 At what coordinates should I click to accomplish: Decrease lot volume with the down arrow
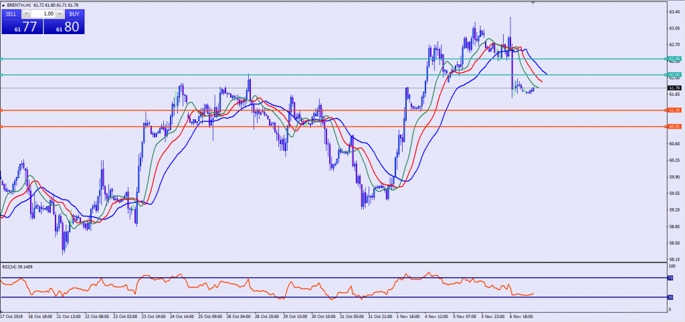pos(25,13)
